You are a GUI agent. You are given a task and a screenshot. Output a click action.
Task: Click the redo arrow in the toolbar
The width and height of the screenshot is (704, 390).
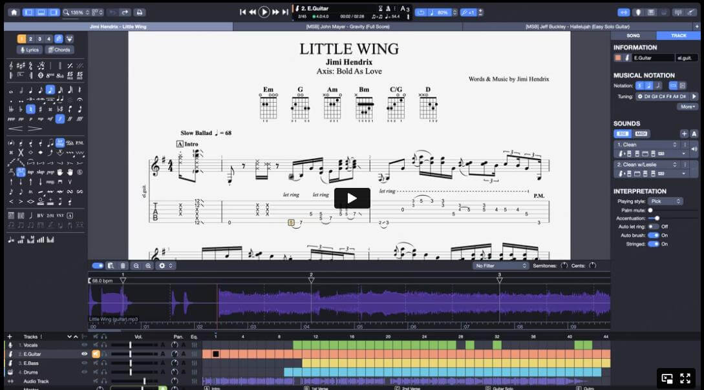pyautogui.click(x=125, y=12)
